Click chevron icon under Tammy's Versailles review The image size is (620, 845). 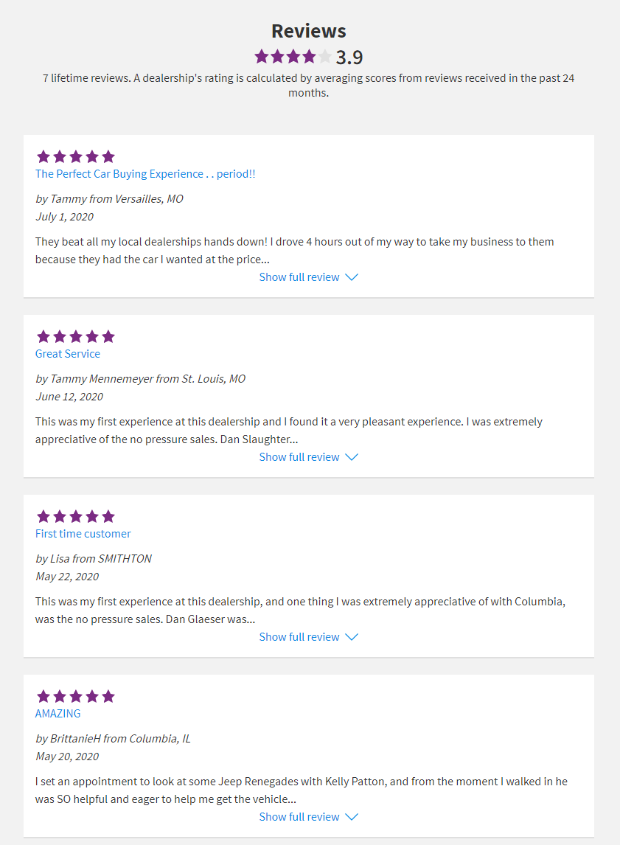point(352,277)
